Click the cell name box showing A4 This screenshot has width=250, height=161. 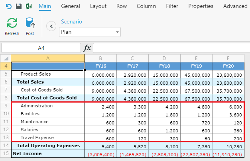coord(41,48)
